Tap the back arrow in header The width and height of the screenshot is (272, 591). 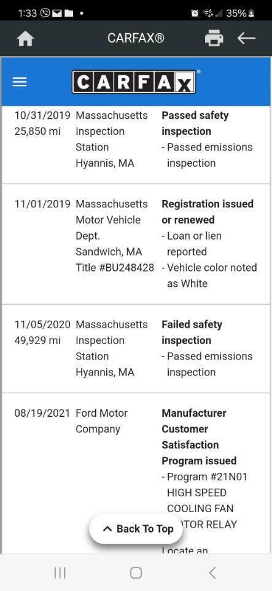tap(246, 38)
